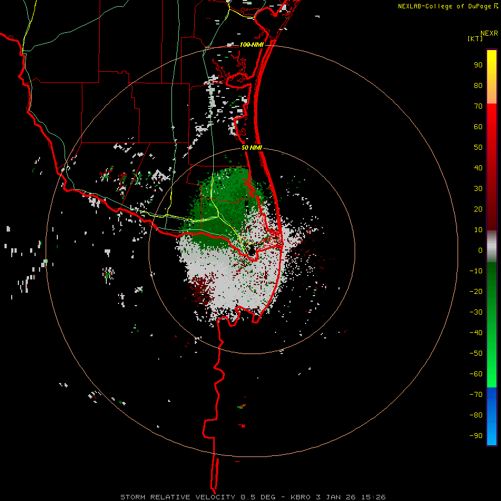Click the 30 value on the velocity scale
Image resolution: width=501 pixels, height=501 pixels.
tap(478, 189)
